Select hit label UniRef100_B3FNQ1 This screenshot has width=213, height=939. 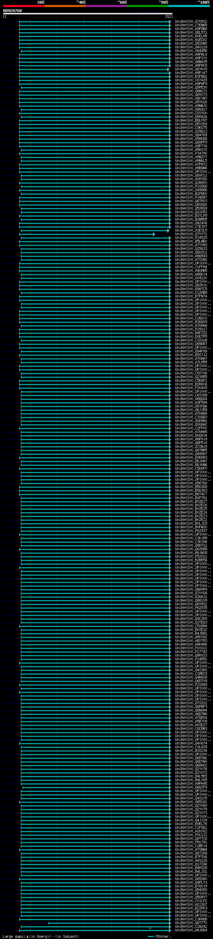(x=191, y=77)
